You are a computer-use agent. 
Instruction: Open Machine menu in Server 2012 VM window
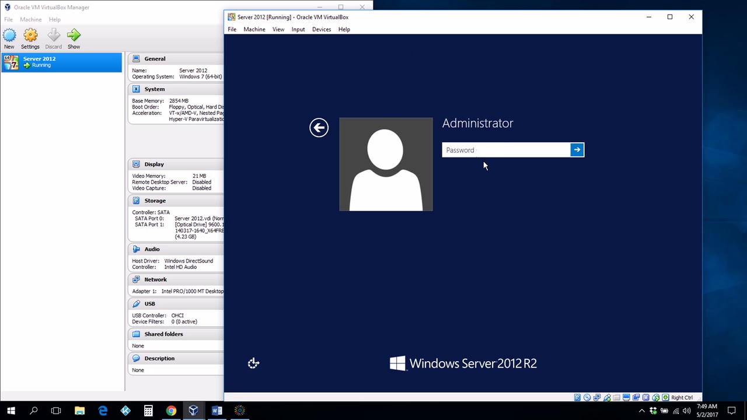pos(254,29)
